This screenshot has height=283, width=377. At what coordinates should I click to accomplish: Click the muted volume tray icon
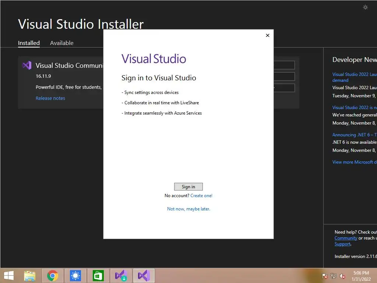[342, 276]
